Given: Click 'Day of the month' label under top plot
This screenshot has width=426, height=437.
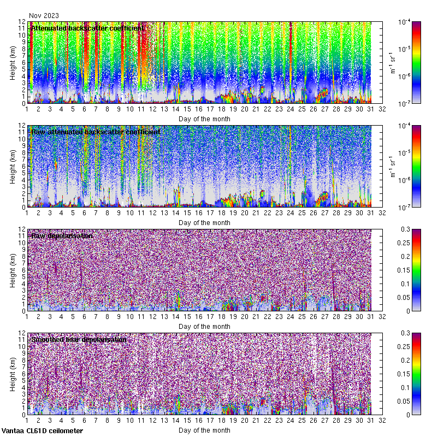Looking at the screenshot, I should [204, 119].
